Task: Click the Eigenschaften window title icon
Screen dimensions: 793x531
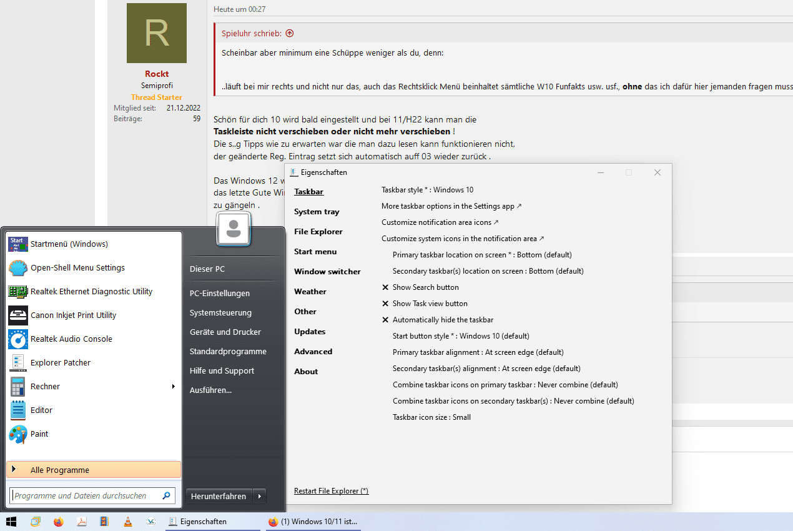Action: pos(294,172)
